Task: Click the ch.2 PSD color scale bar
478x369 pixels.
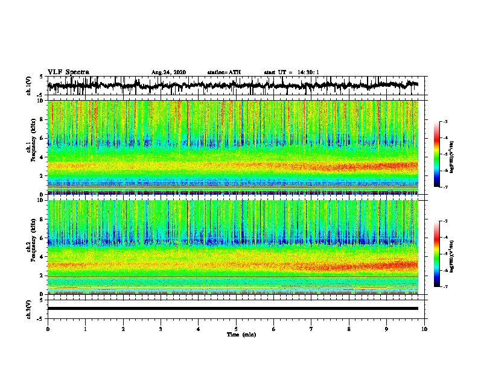Action: coord(436,254)
